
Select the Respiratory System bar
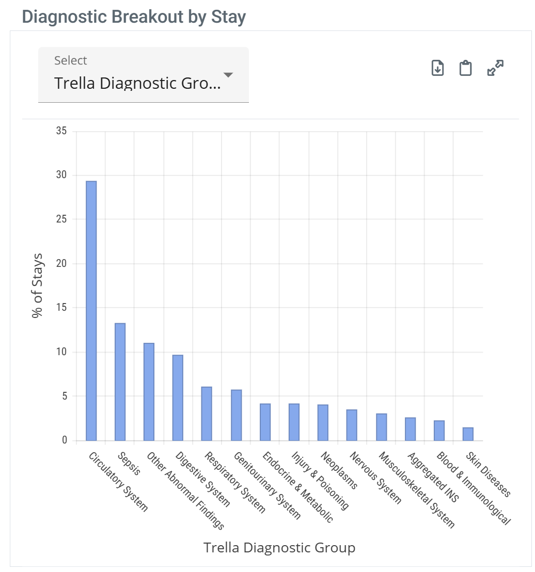(x=207, y=414)
